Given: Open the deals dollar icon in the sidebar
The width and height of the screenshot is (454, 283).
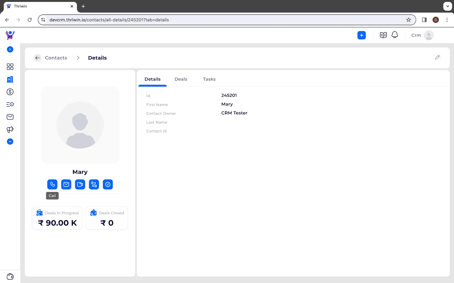Looking at the screenshot, I should click(10, 92).
